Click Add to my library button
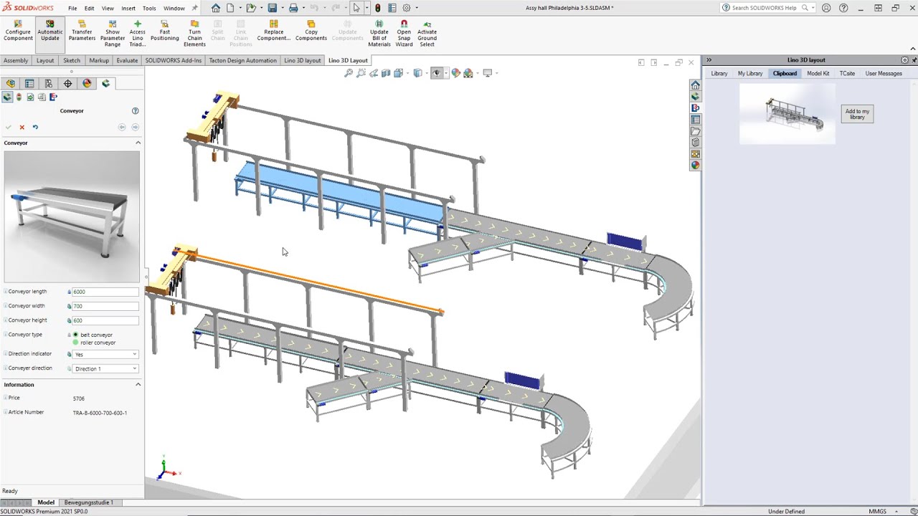918x516 pixels. coord(857,114)
